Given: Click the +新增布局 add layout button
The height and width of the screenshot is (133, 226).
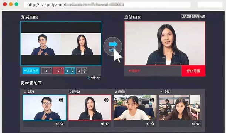Looking at the screenshot, I should coord(31,71).
